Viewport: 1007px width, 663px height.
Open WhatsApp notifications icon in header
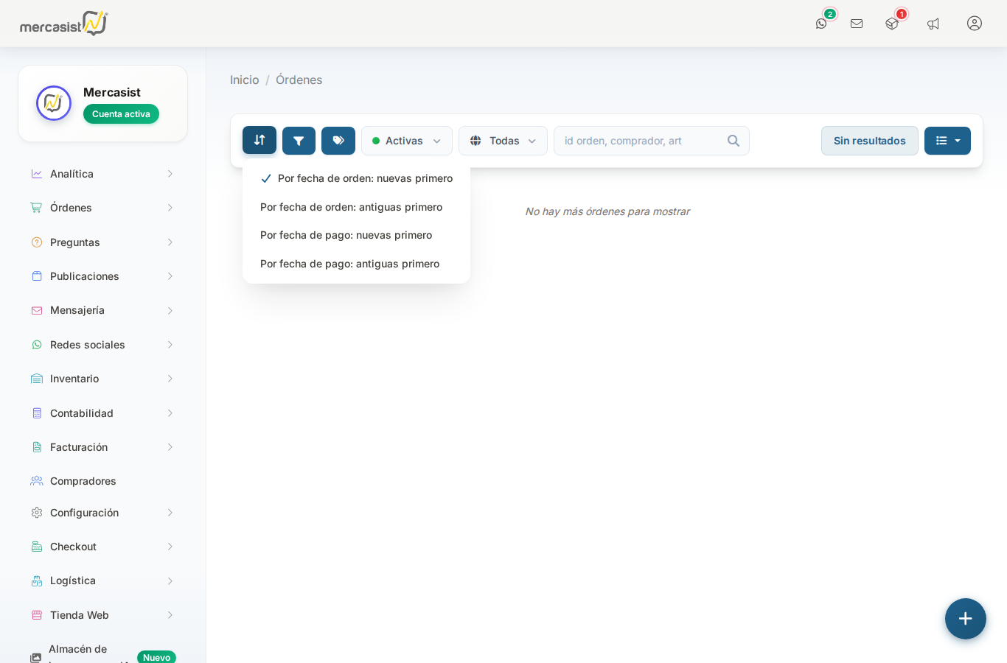tap(821, 24)
